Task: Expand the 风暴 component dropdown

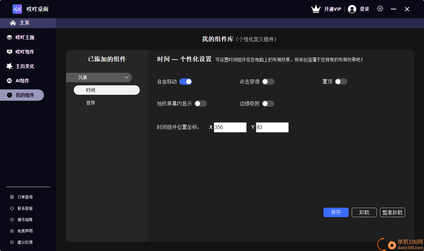Action: click(x=99, y=77)
